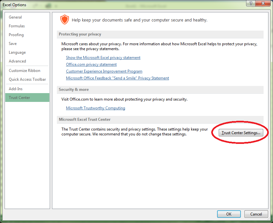This screenshot has height=223, width=273.
Task: Click the 'Help keep your documents safe' text
Action: coord(139,20)
